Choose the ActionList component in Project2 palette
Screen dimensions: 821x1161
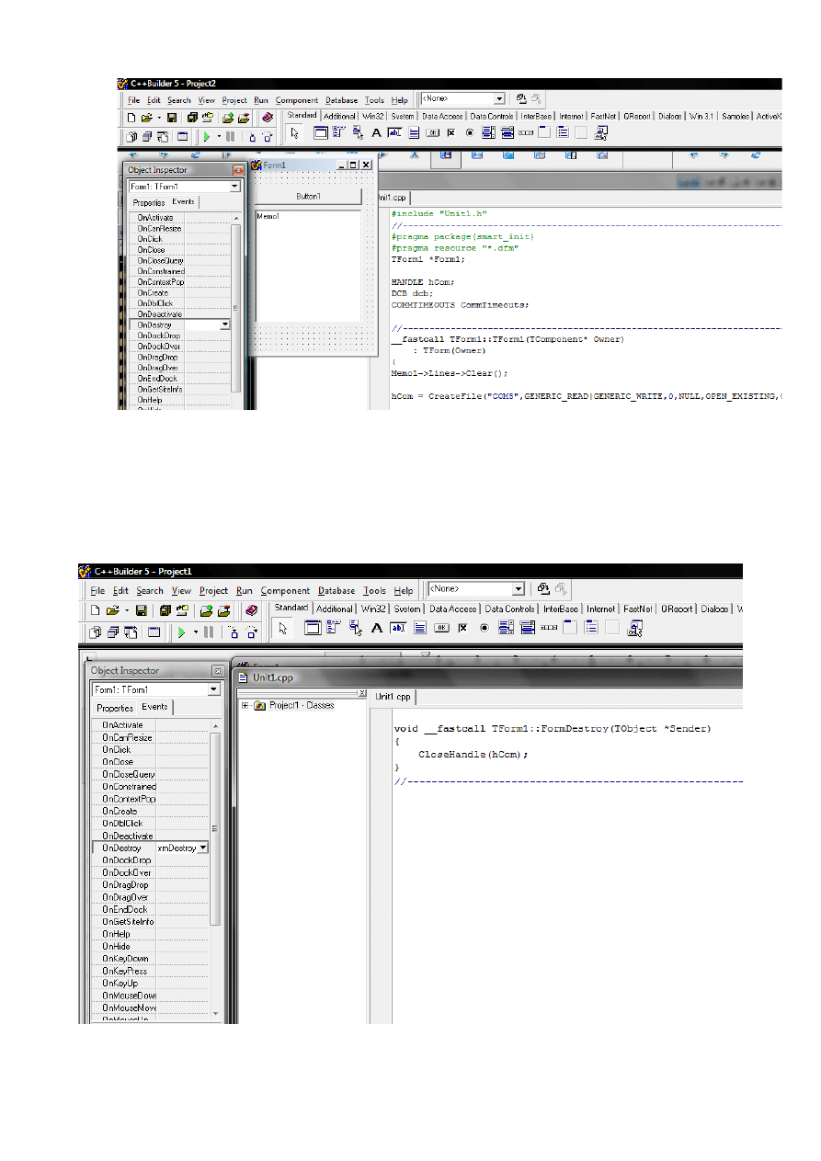click(601, 133)
